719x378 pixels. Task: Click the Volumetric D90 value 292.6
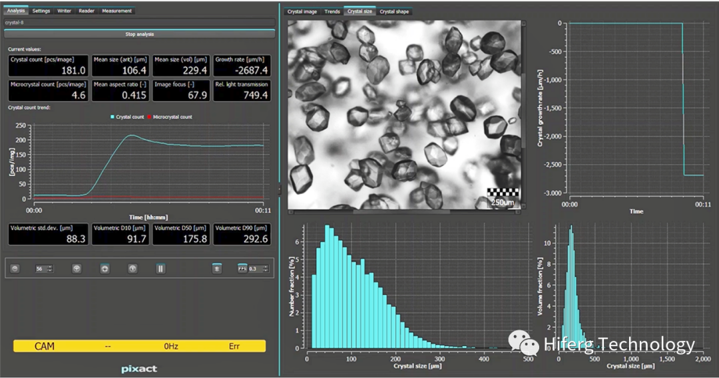click(x=256, y=238)
